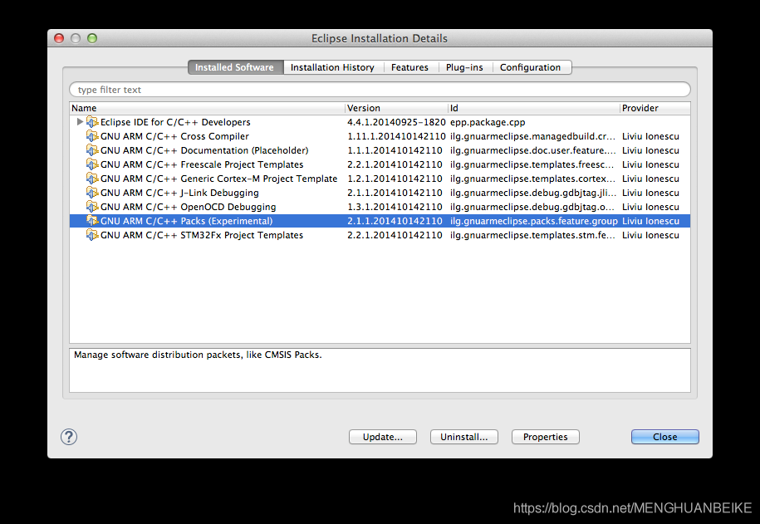The width and height of the screenshot is (760, 524).
Task: Select GNU ARM C/C++ Freescale Project Templates
Action: click(x=380, y=164)
